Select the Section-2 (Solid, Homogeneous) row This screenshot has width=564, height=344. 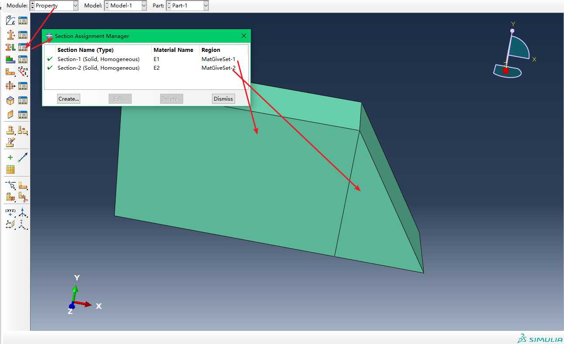click(146, 68)
